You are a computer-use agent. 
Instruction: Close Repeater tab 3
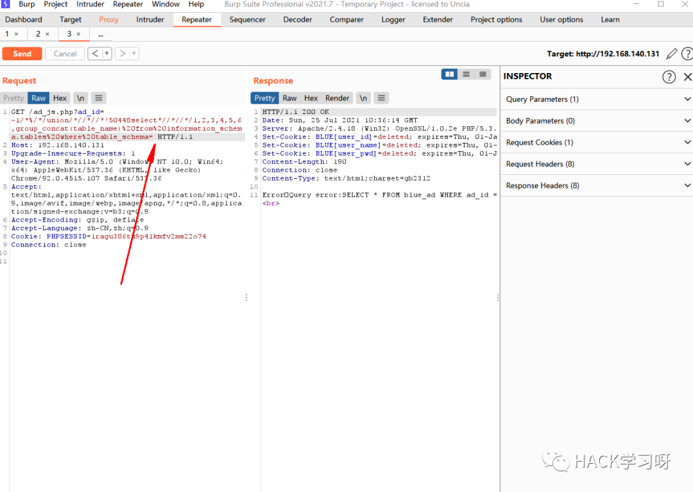point(78,34)
